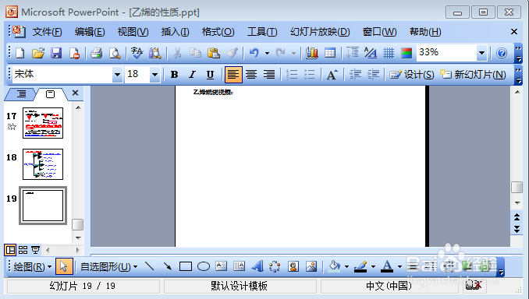529x299 pixels.
Task: Select the slide 17 thumbnail
Action: 43,123
